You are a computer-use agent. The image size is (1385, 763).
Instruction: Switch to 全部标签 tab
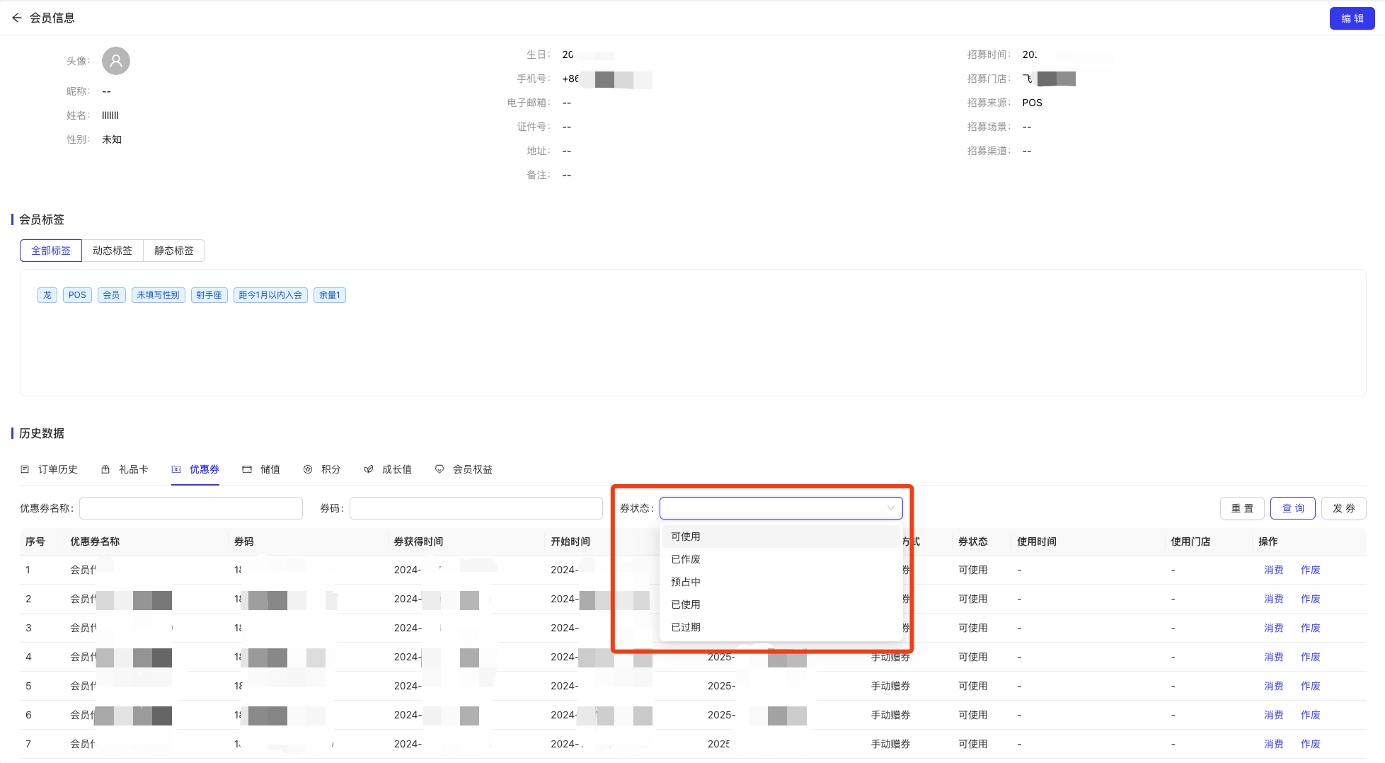(51, 251)
